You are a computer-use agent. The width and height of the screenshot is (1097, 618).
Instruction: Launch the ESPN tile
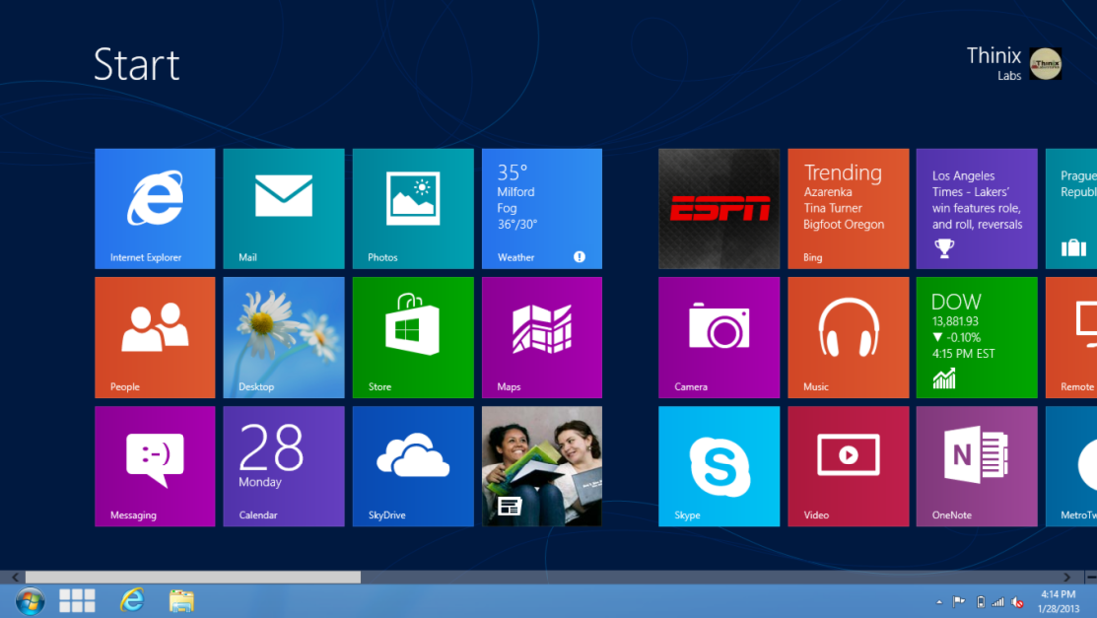click(719, 208)
